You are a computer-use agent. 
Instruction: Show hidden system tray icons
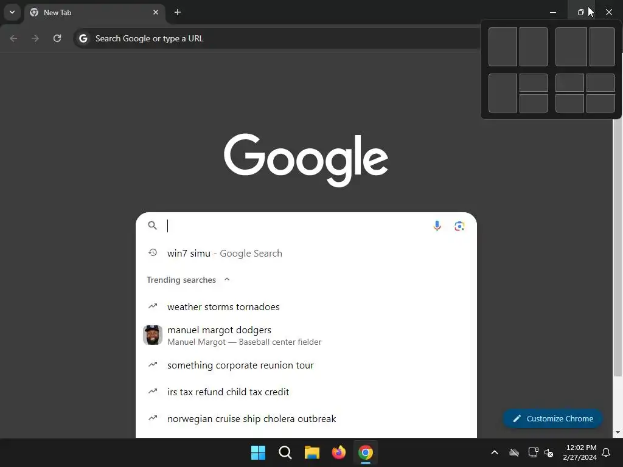pyautogui.click(x=495, y=452)
